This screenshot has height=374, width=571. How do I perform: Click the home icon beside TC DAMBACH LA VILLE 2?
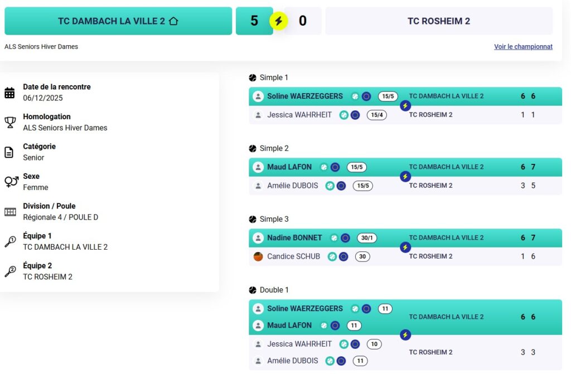173,21
